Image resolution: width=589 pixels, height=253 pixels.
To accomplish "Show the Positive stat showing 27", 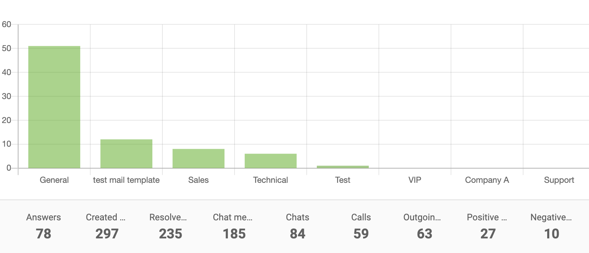I will click(x=488, y=226).
